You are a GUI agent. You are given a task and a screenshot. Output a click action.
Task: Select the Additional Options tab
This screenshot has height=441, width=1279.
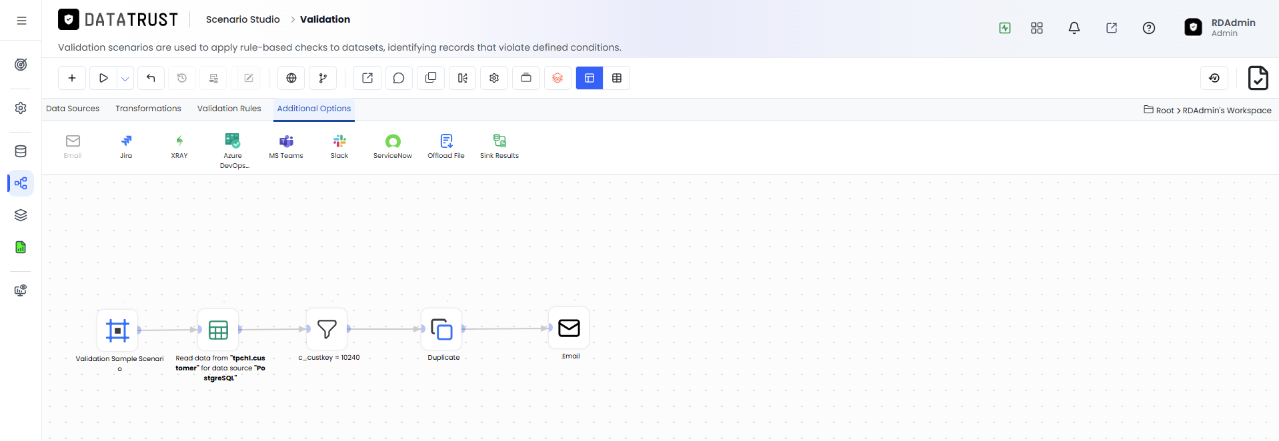[x=314, y=109]
